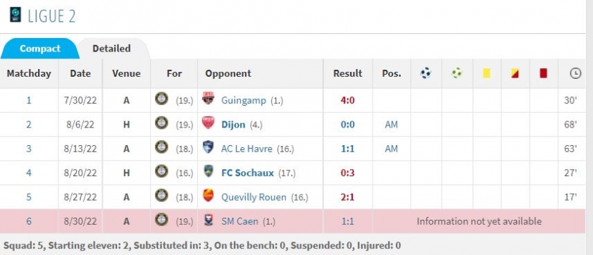Click the FC Sochaux club crest
This screenshot has height=255, width=593.
coord(208,171)
